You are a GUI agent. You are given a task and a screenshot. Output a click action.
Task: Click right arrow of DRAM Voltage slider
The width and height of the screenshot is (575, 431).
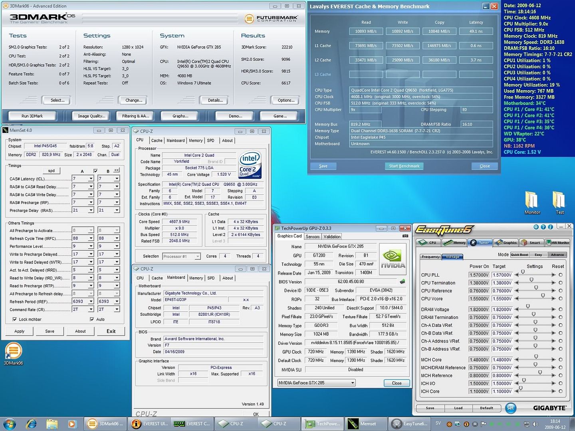(553, 309)
